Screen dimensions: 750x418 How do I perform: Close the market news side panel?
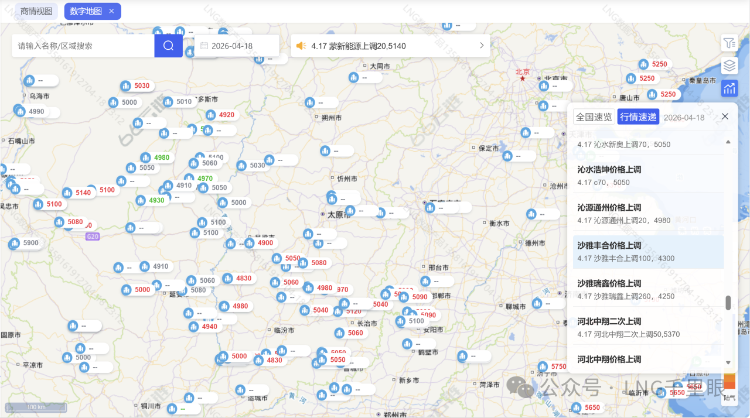click(x=725, y=117)
